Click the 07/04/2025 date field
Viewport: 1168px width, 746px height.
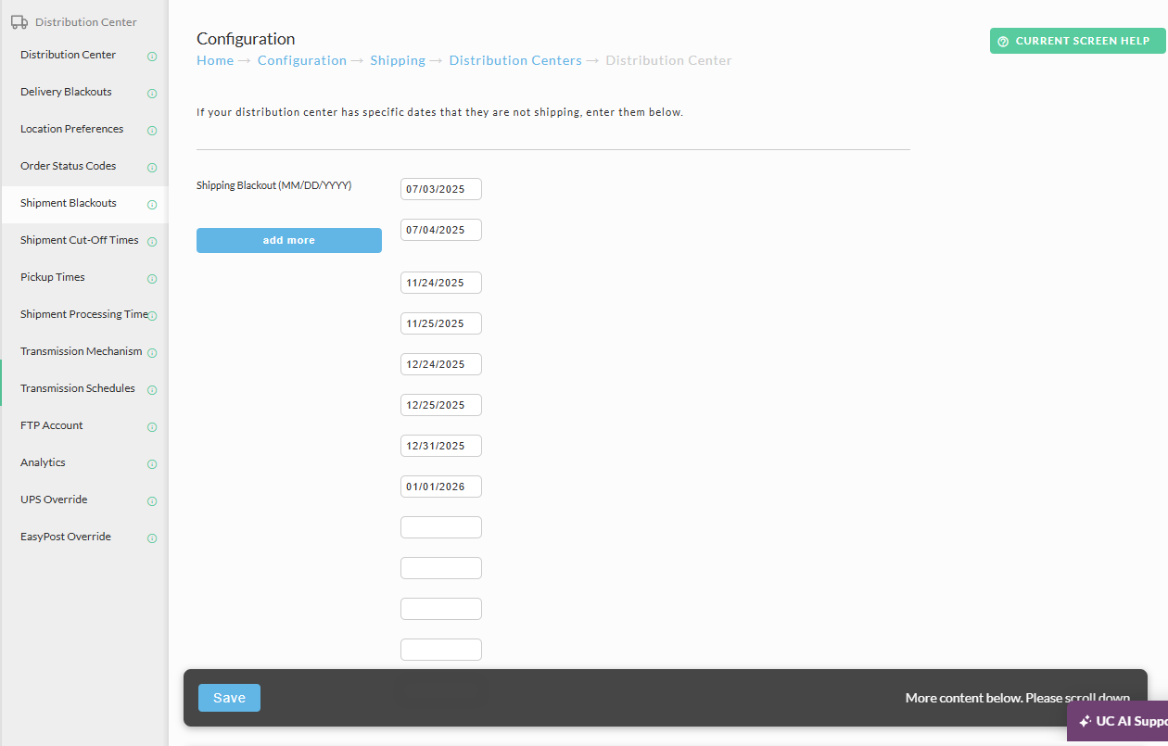[441, 230]
